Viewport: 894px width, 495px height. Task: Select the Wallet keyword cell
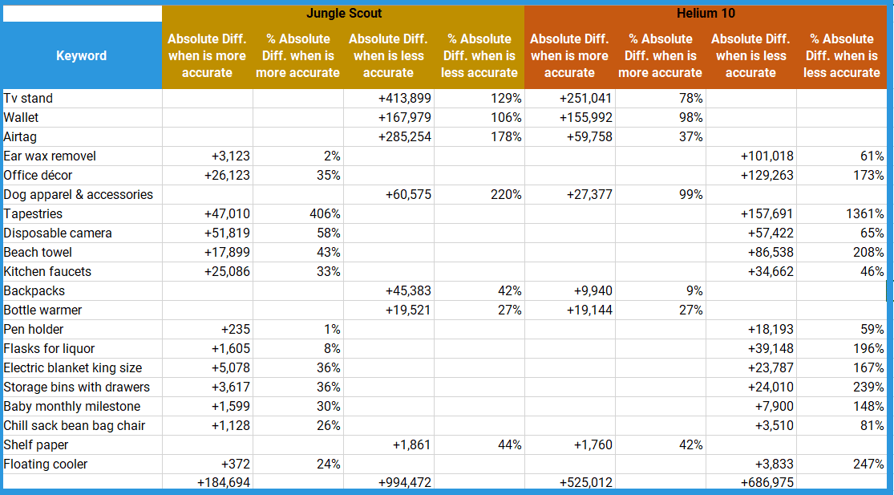(82, 117)
